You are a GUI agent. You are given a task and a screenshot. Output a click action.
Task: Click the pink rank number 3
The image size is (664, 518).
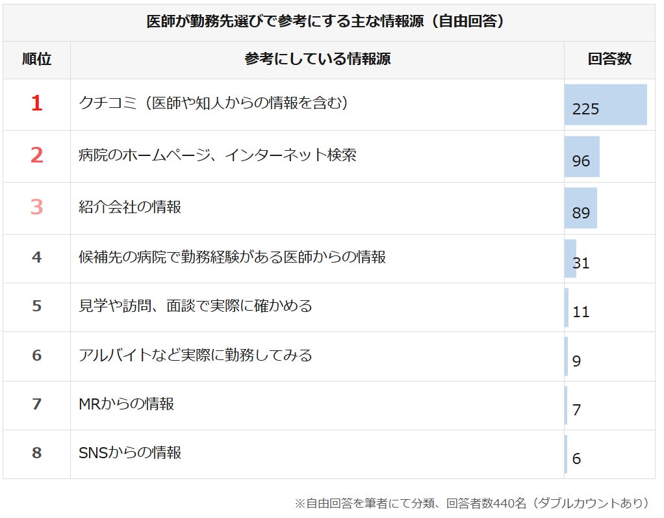coord(36,207)
